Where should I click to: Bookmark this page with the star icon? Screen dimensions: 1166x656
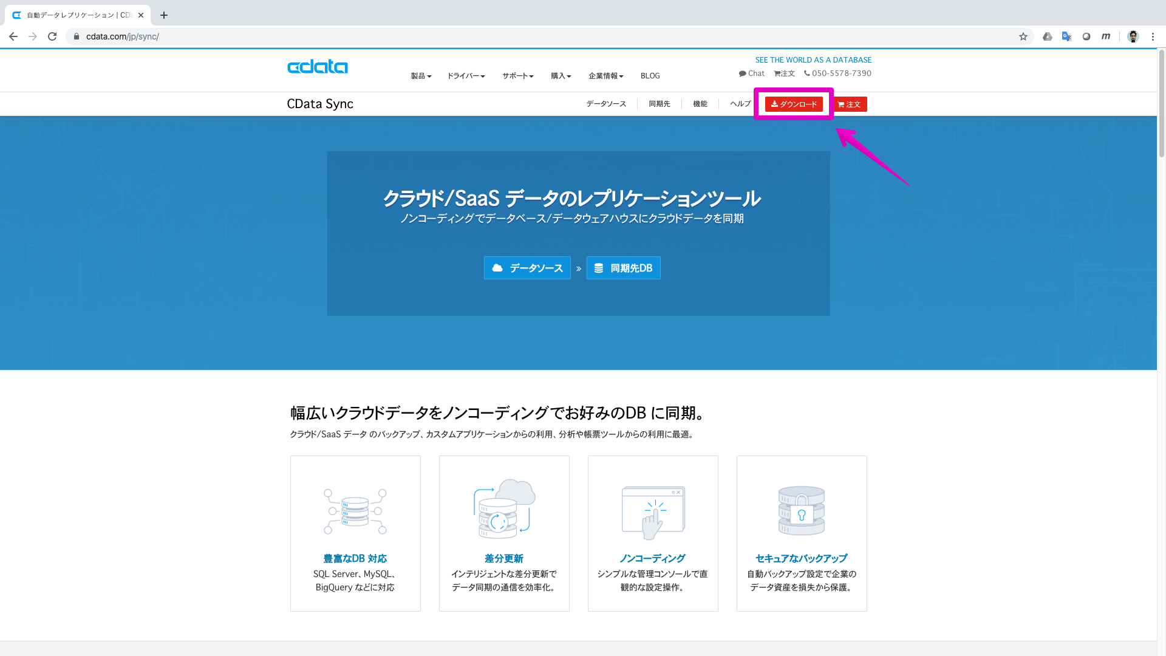click(x=1023, y=36)
